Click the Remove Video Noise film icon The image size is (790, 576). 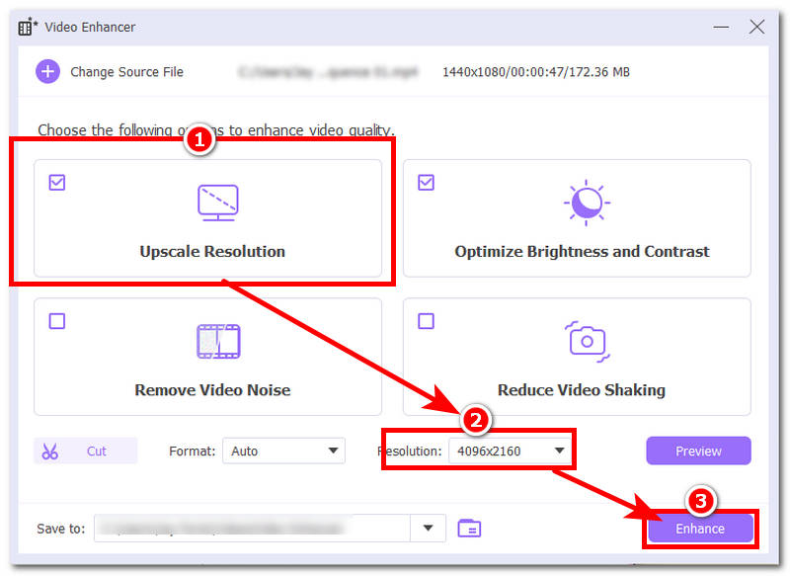pyautogui.click(x=218, y=341)
